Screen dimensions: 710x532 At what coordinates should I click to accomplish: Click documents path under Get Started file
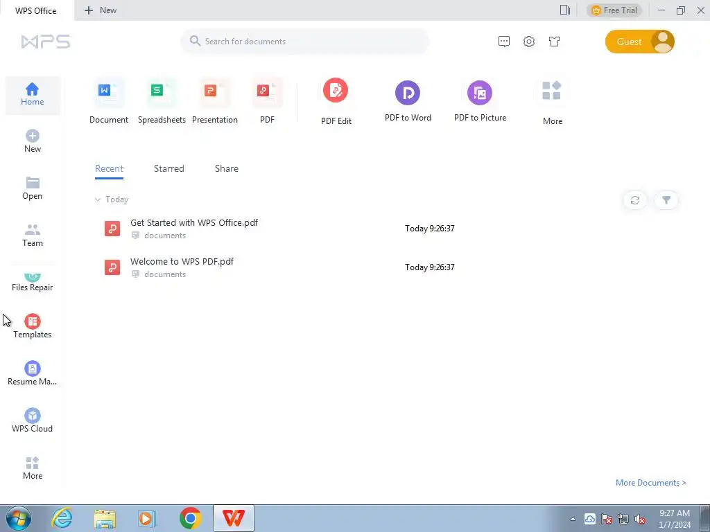pyautogui.click(x=165, y=236)
